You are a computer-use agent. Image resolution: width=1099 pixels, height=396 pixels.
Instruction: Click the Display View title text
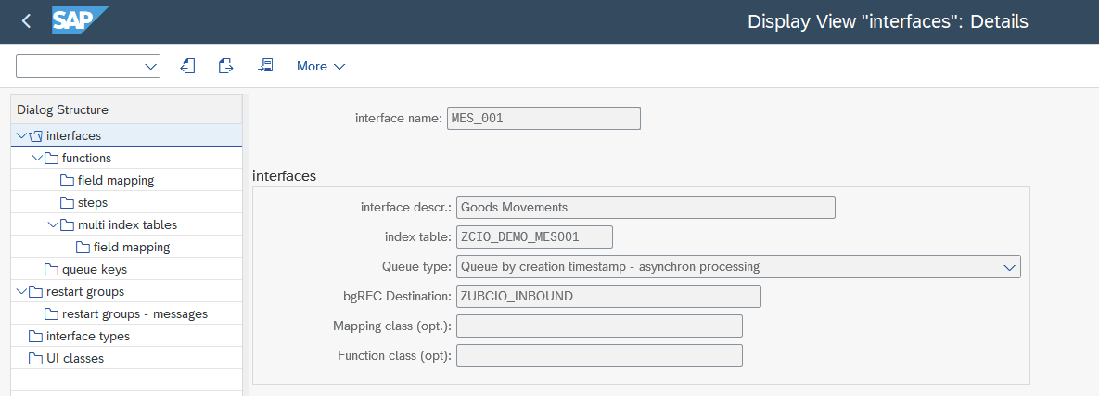[x=888, y=21]
